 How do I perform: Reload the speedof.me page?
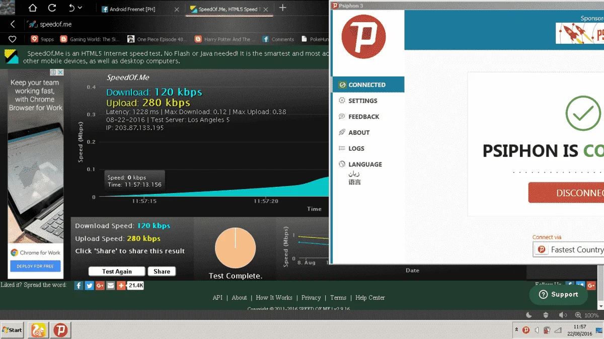coord(52,8)
